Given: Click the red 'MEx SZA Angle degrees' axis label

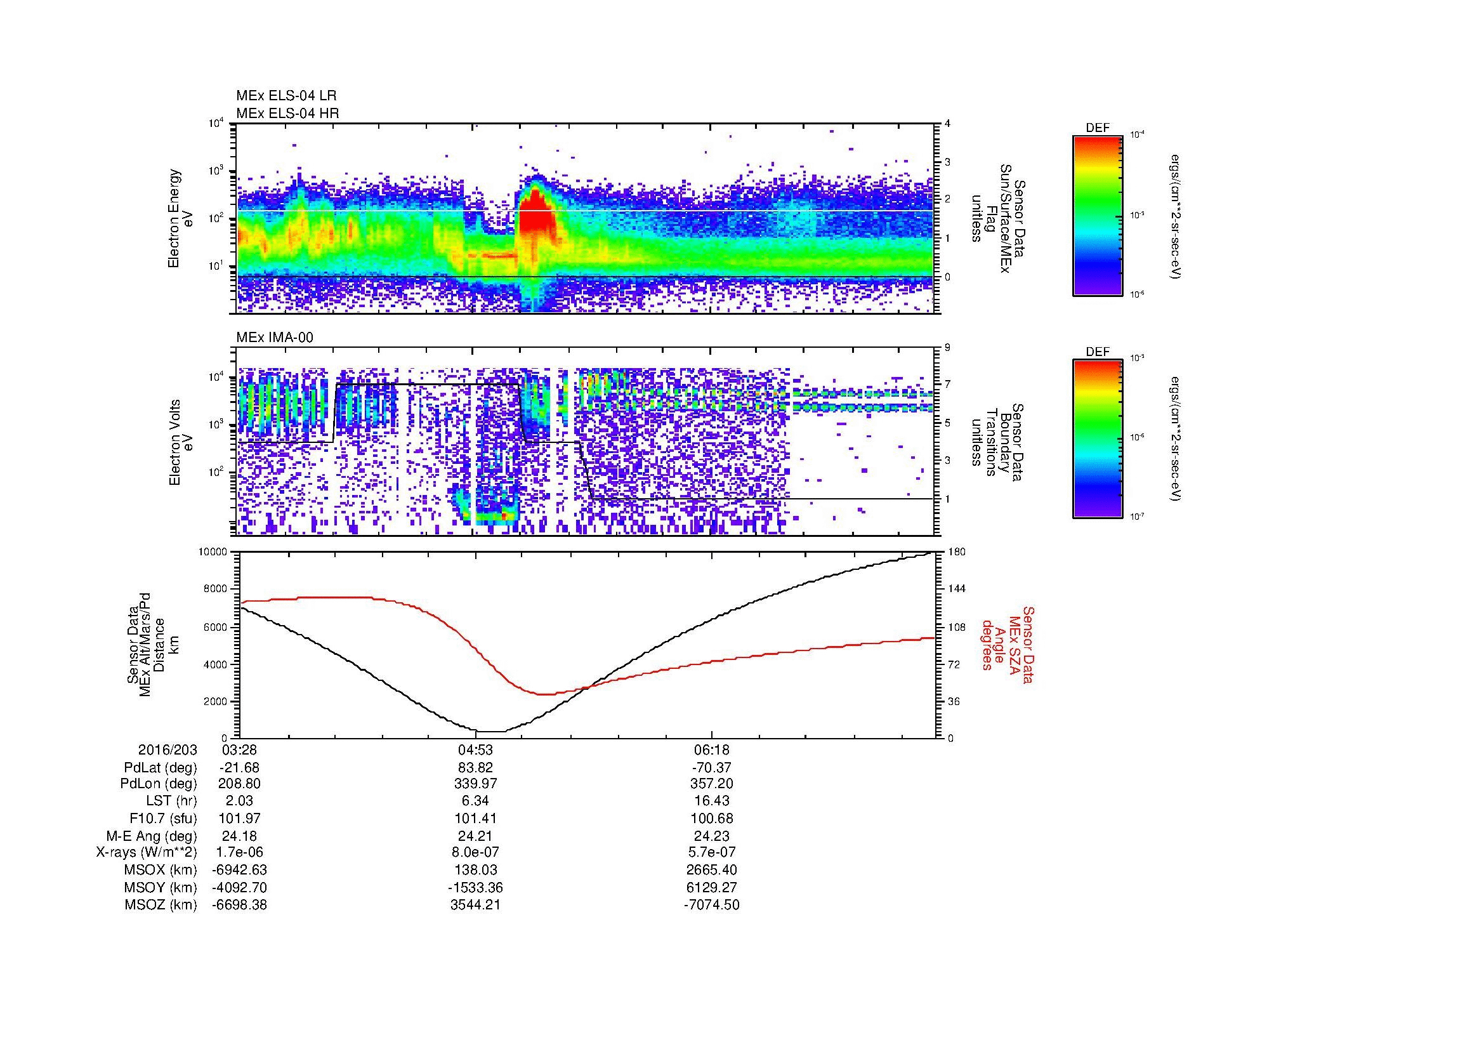Looking at the screenshot, I should (1008, 644).
